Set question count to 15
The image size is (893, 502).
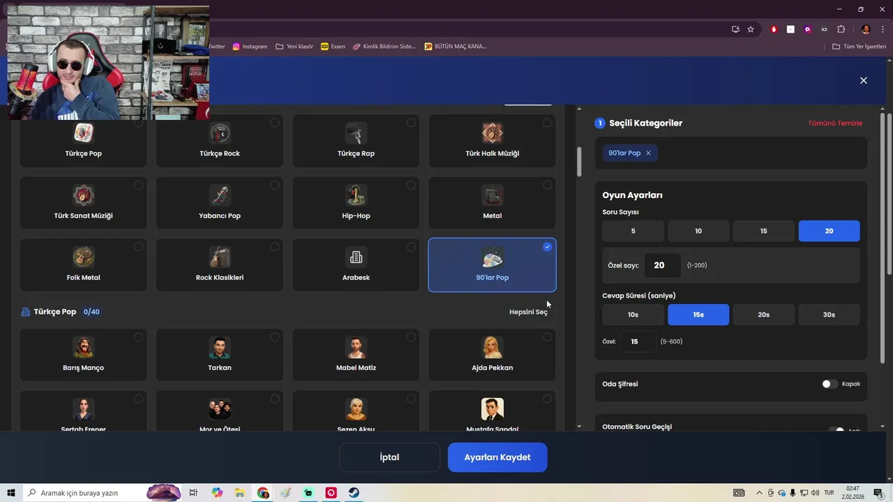764,231
